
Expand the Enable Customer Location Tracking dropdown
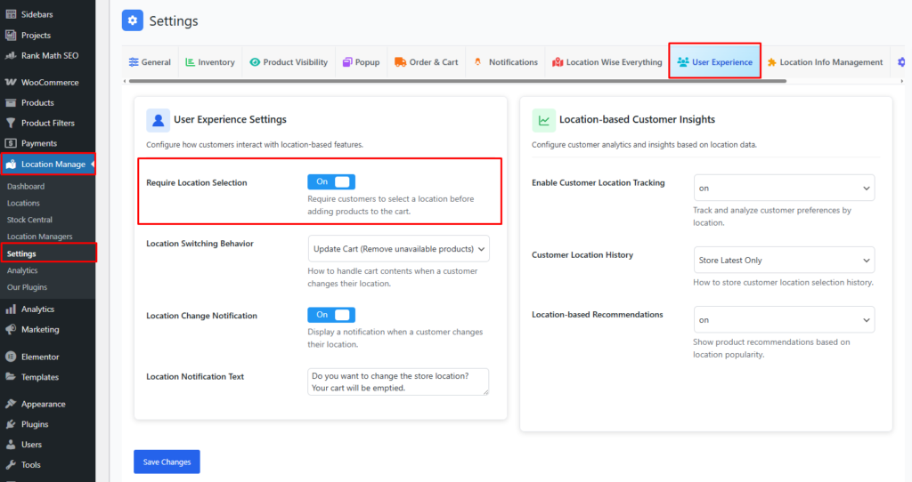click(x=784, y=188)
